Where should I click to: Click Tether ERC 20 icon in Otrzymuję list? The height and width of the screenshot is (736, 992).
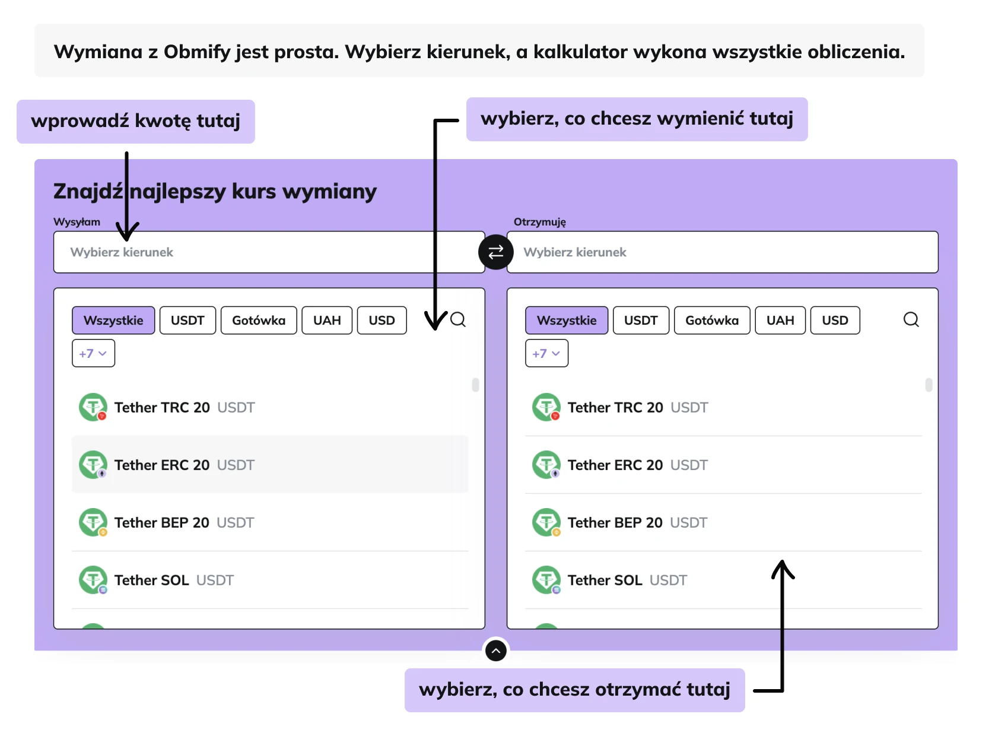pyautogui.click(x=546, y=465)
